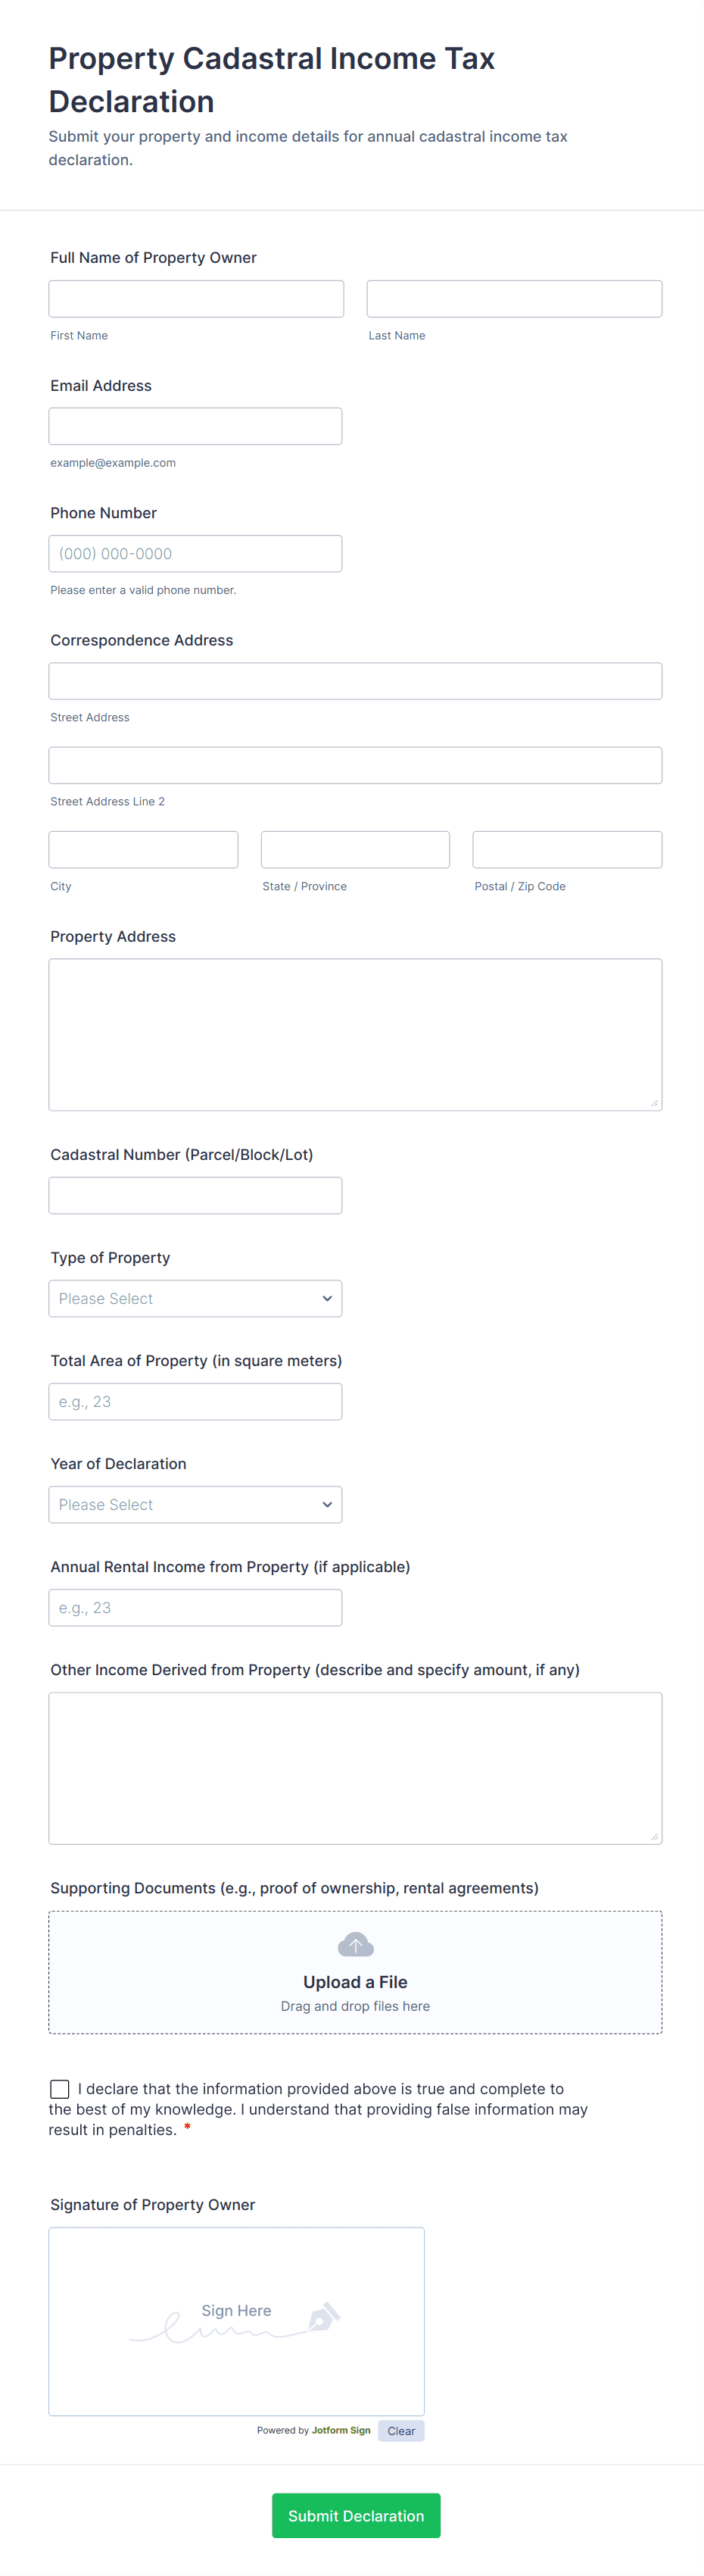The image size is (704, 2576).
Task: Click the pen icon in signature box
Action: pyautogui.click(x=323, y=2317)
